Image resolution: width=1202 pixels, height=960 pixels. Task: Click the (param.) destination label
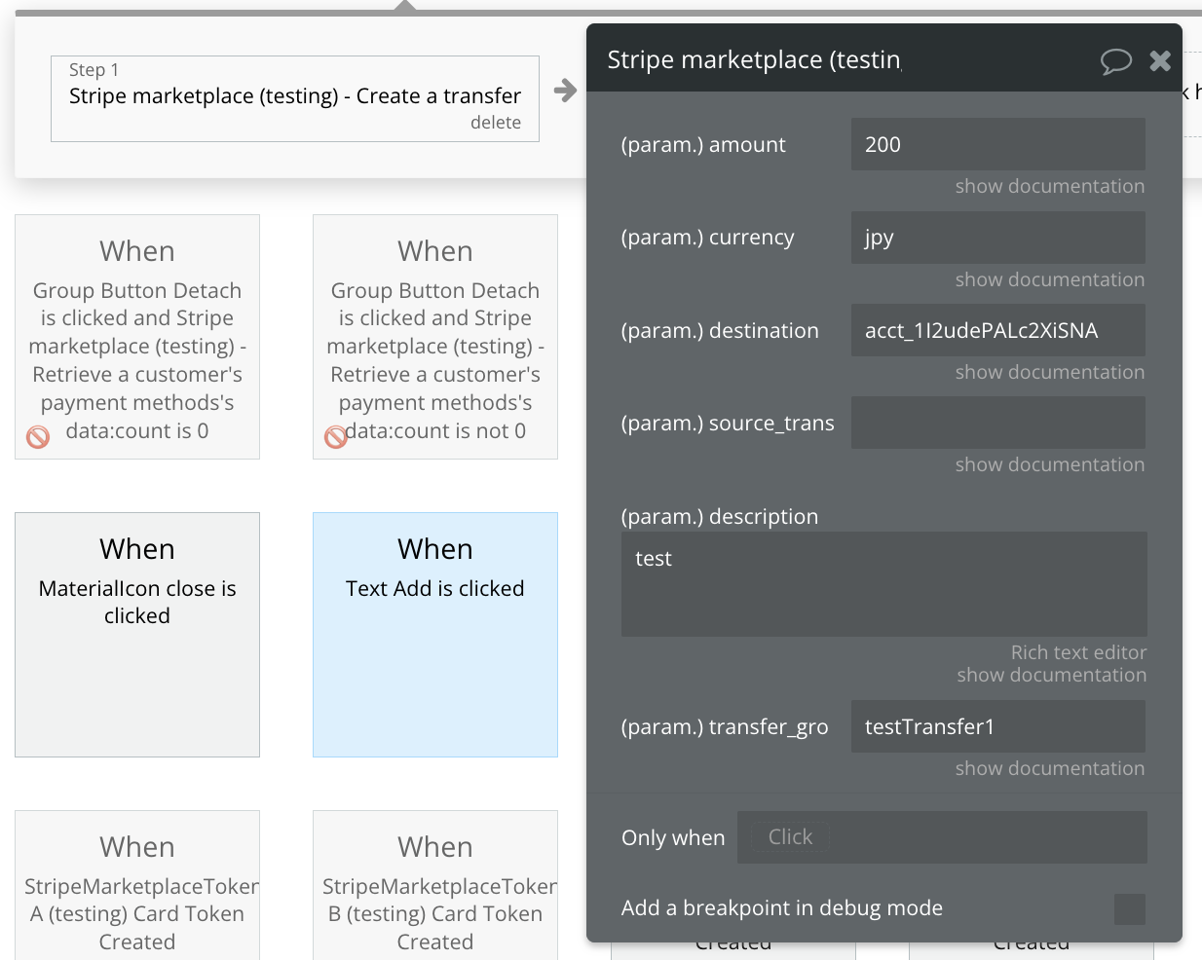720,331
